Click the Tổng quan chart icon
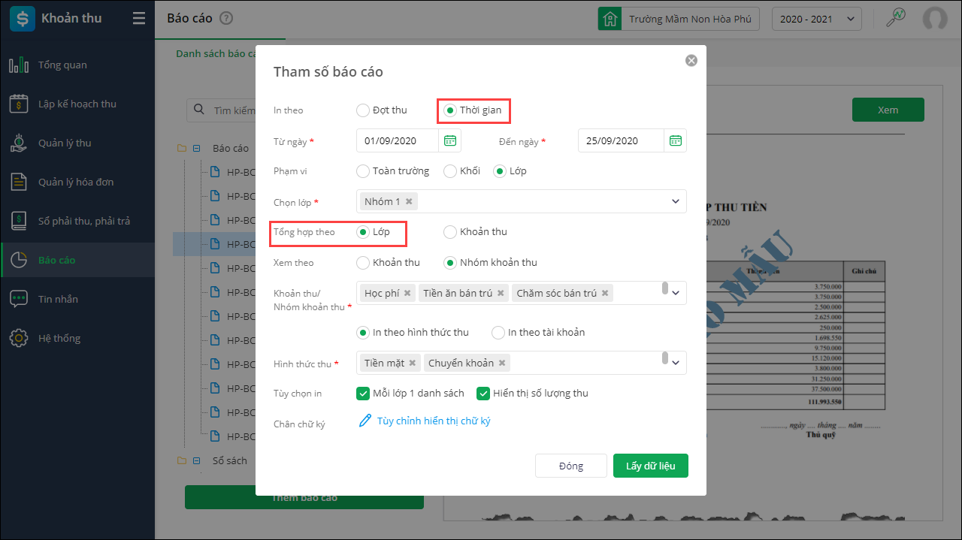The image size is (962, 540). coord(19,65)
